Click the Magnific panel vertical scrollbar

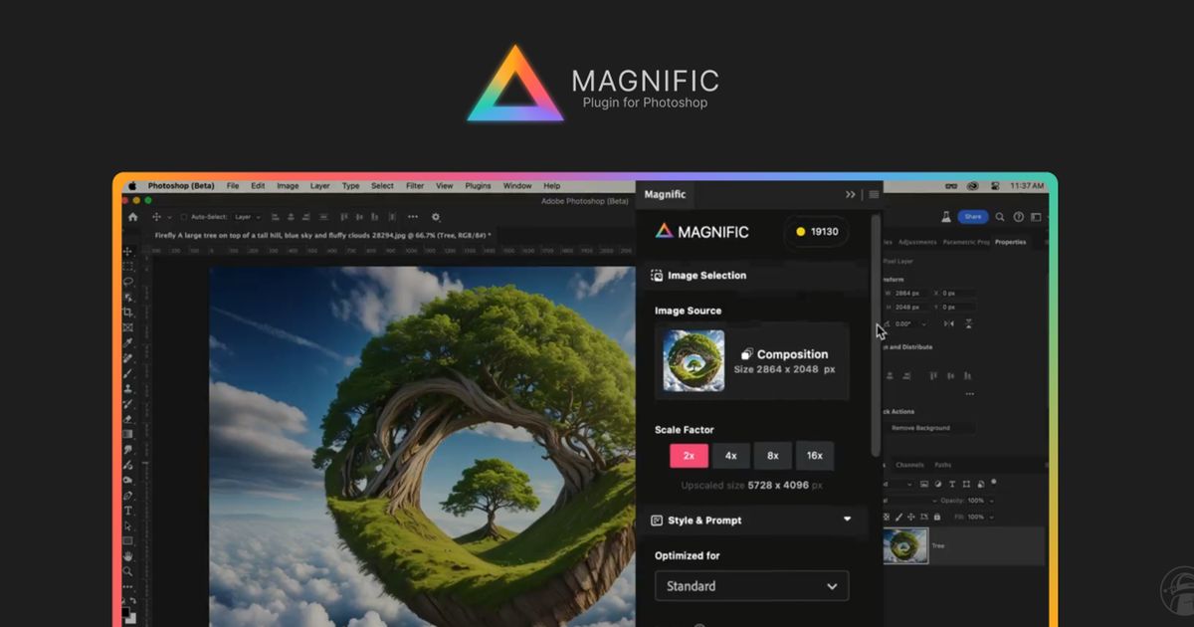pos(876,333)
